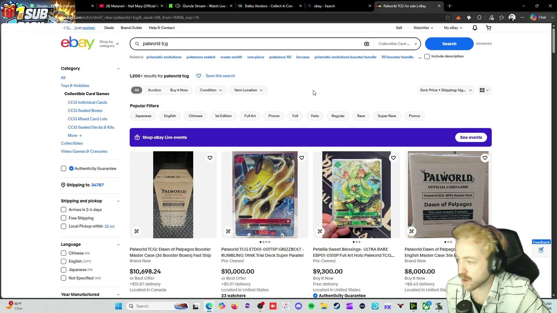Open Steam from taskbar

[x=337, y=306]
